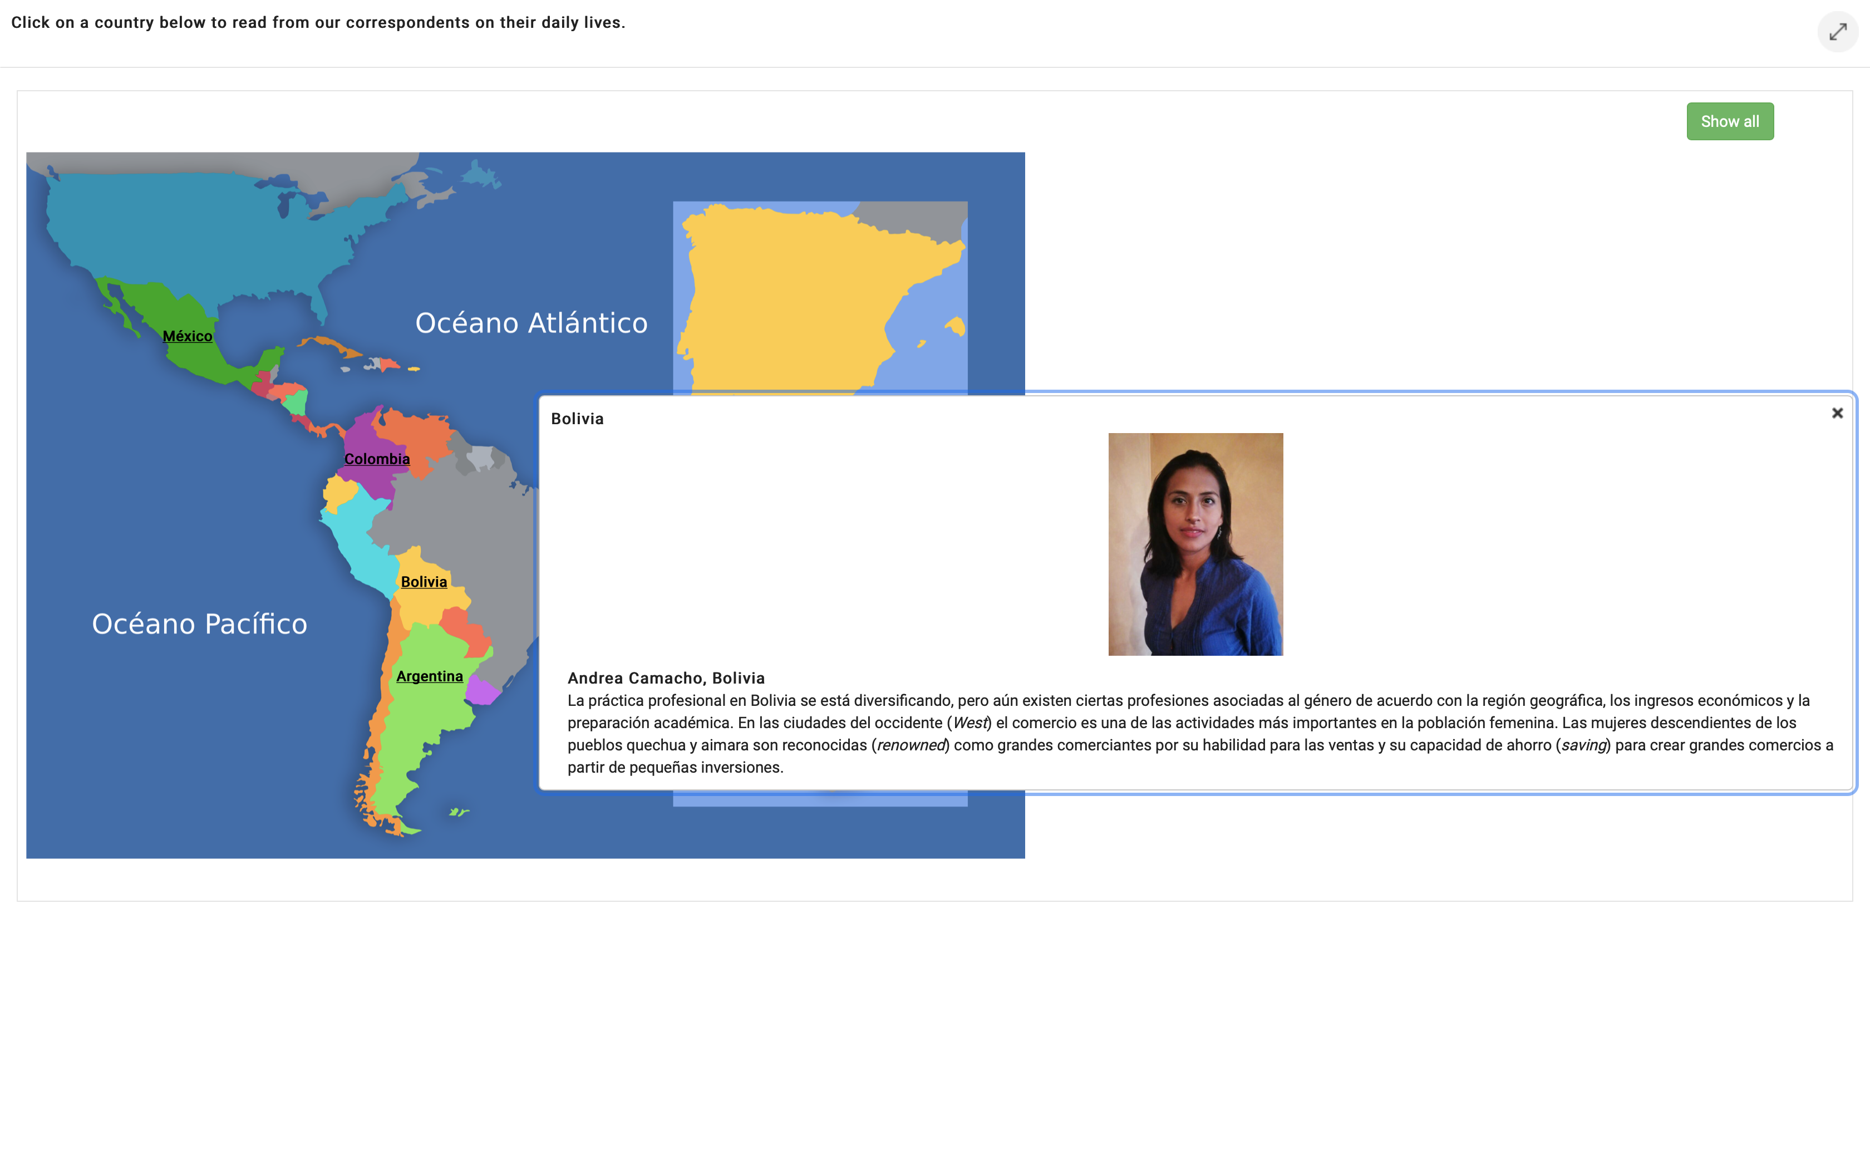Screen dimensions: 1870x1169
Task: Open the México country link
Action: click(187, 336)
